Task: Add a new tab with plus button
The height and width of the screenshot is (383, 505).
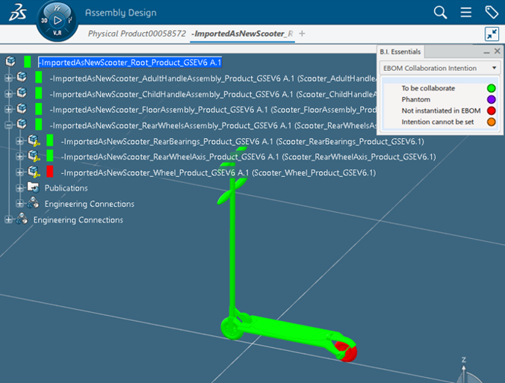Action: [302, 34]
